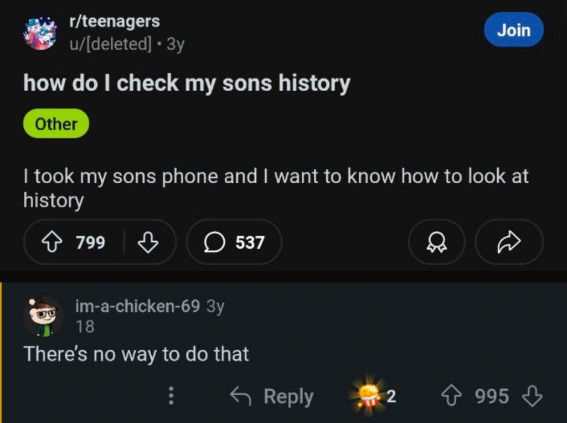
Task: Join the r/teenagers community
Action: [513, 30]
